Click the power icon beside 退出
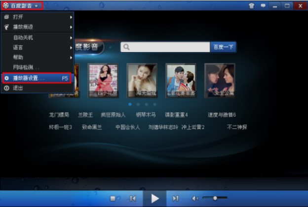The height and width of the screenshot is (207, 308). [x=7, y=88]
